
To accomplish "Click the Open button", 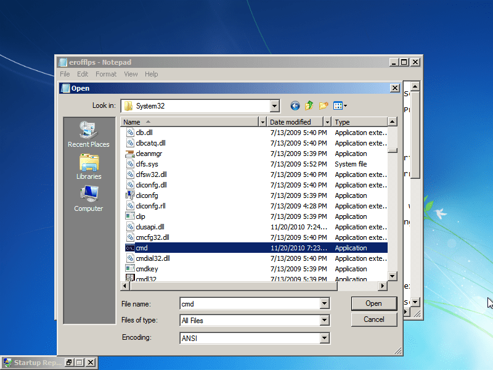I will 374,303.
